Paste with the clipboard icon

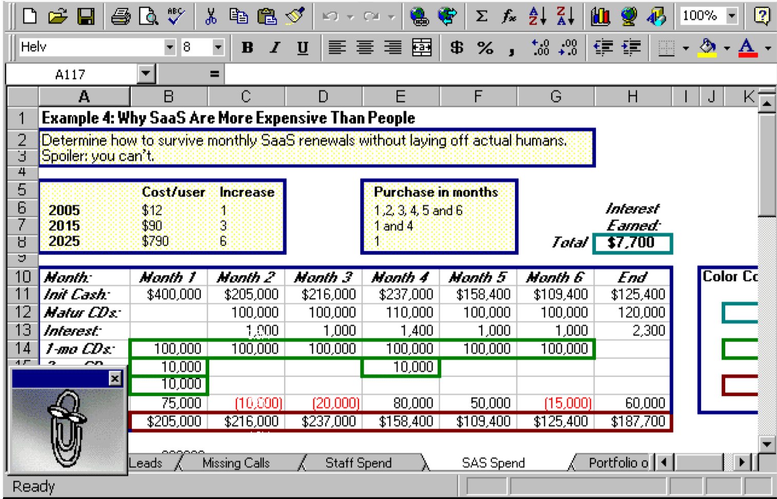point(267,16)
